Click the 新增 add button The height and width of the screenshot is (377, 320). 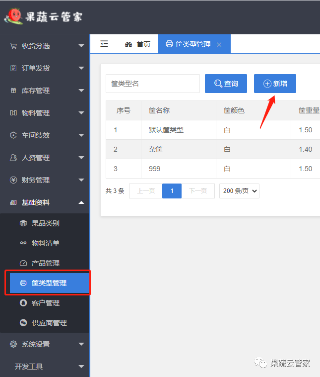275,84
